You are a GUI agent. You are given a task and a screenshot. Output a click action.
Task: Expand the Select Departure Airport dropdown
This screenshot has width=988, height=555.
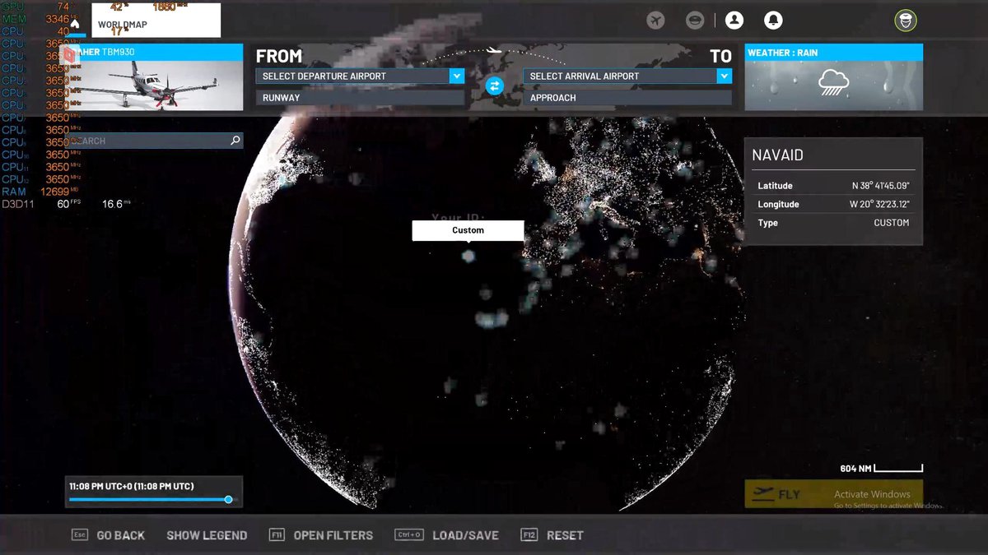point(456,76)
